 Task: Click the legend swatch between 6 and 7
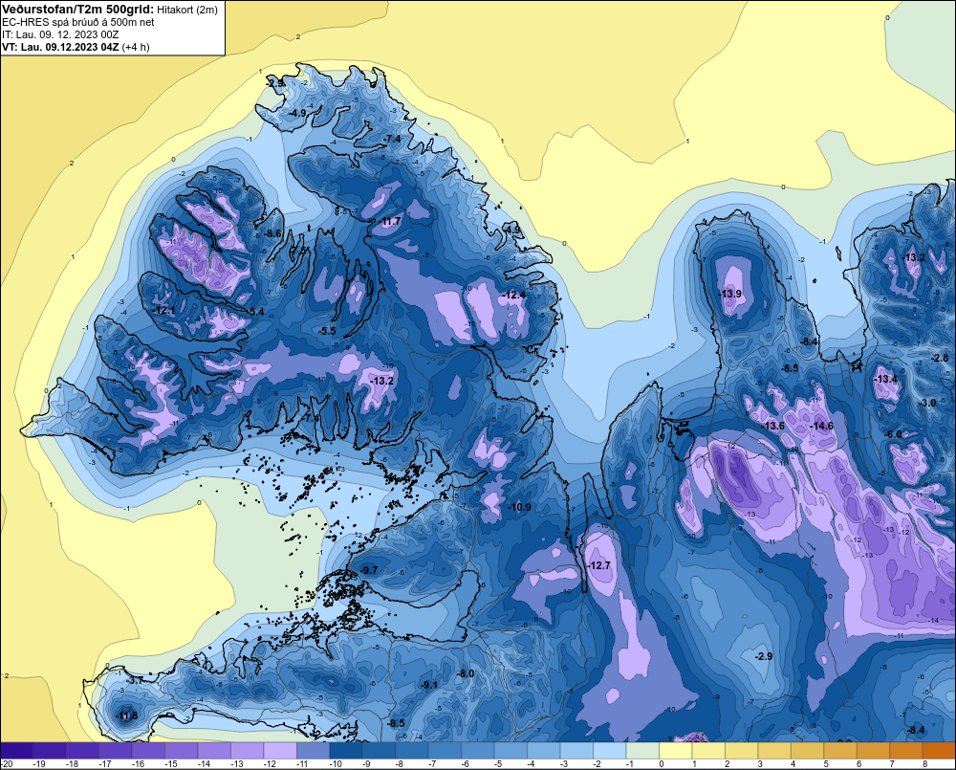tap(873, 750)
